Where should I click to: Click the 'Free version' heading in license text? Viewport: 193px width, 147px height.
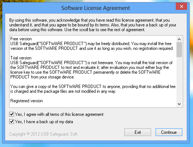tap(21, 39)
